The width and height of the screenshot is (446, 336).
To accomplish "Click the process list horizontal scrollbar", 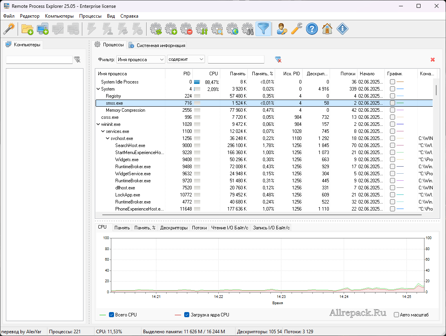I will pyautogui.click(x=262, y=215).
